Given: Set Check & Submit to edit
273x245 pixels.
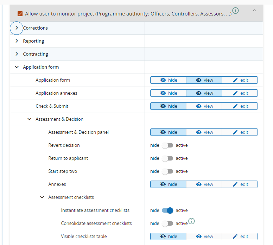Looking at the screenshot, I should 240,106.
